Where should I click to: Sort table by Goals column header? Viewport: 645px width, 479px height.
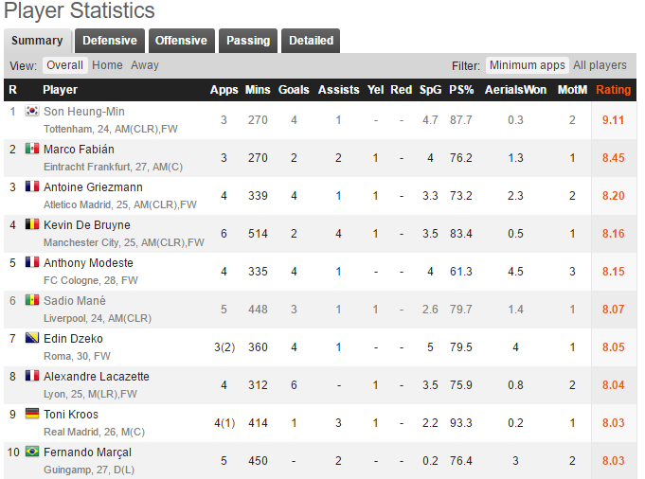pos(294,90)
